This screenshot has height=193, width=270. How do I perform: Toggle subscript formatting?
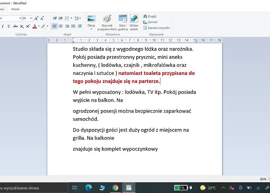[22, 26]
